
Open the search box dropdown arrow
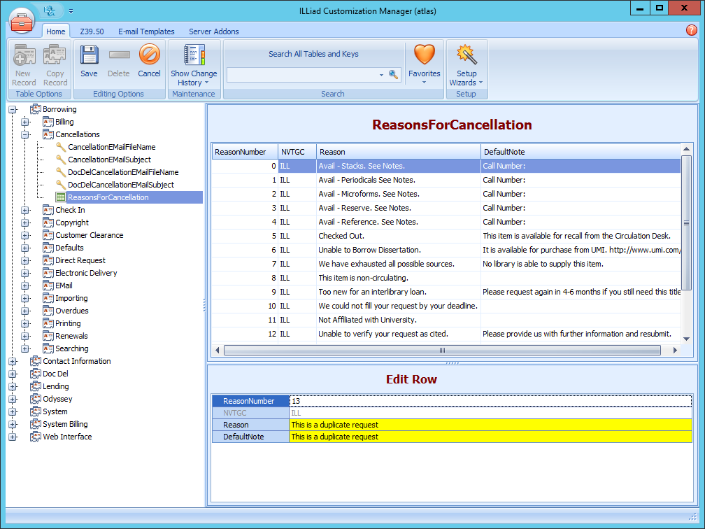tap(381, 75)
